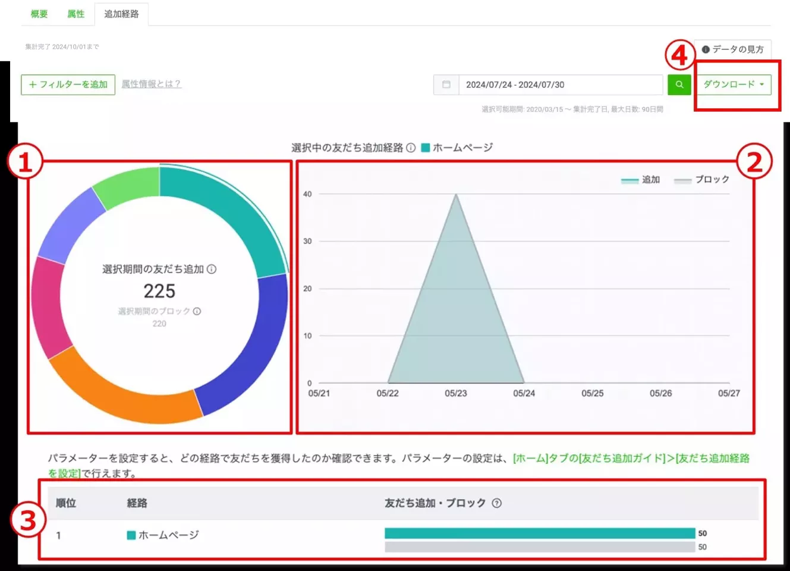Open the ダウンロード dropdown
Viewport: 790px width, 571px height.
coord(735,84)
